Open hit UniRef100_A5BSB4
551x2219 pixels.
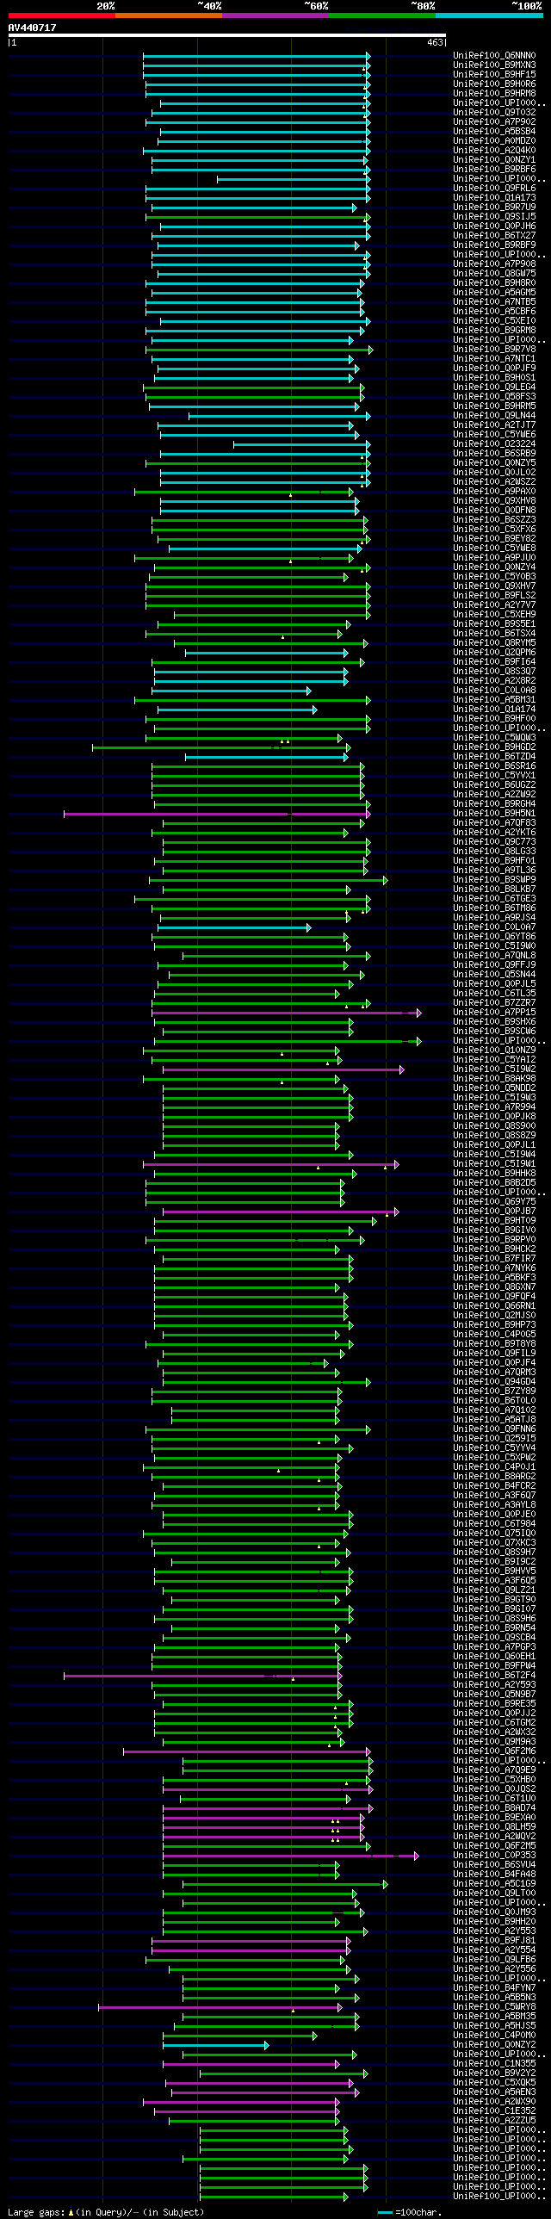point(494,132)
